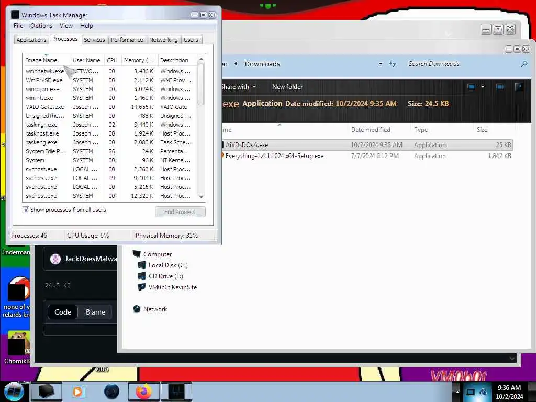Select the winlogon.exe process row
This screenshot has width=536, height=402.
pos(110,89)
